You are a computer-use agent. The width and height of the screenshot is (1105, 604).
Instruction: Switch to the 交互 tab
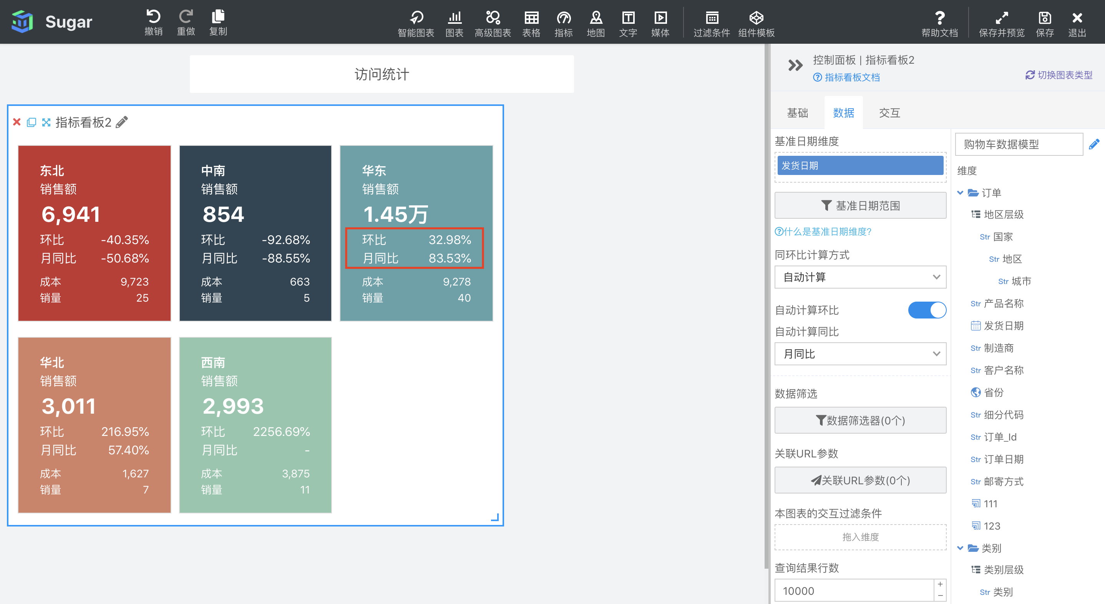[x=889, y=113]
